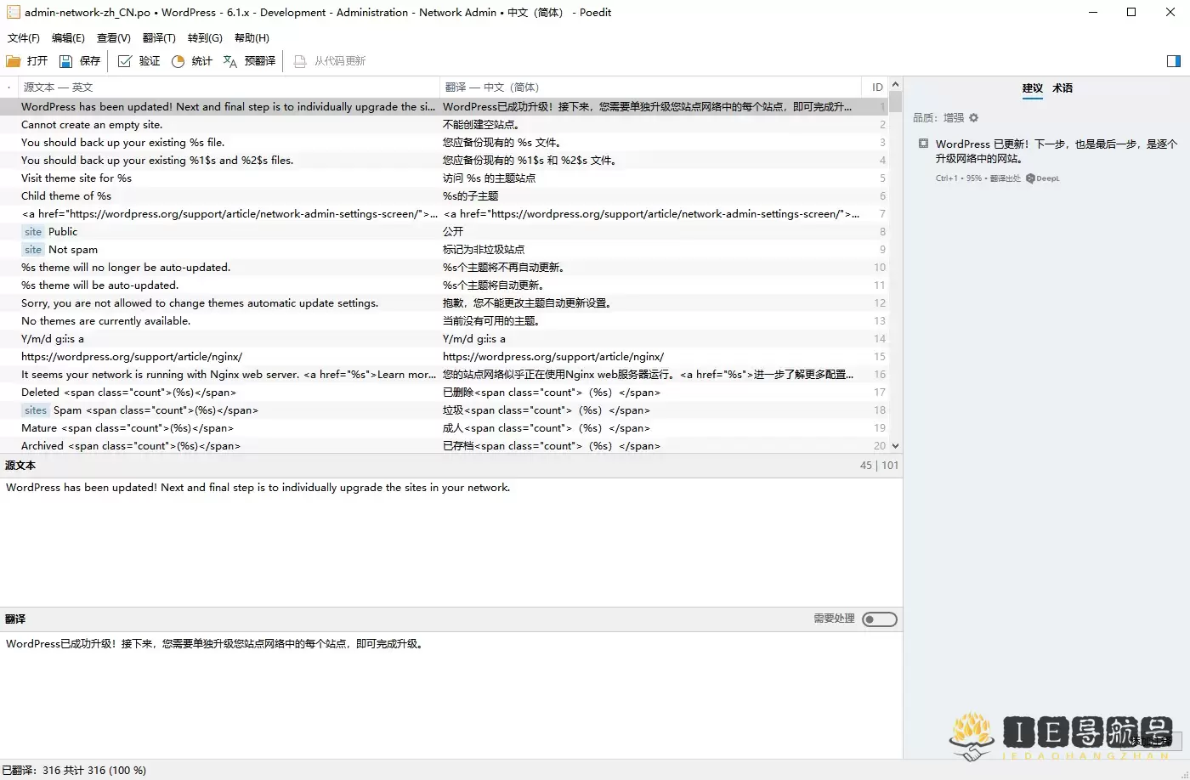Sort by the 翻译 — 中文（简体） column header
The width and height of the screenshot is (1190, 780).
pyautogui.click(x=650, y=88)
